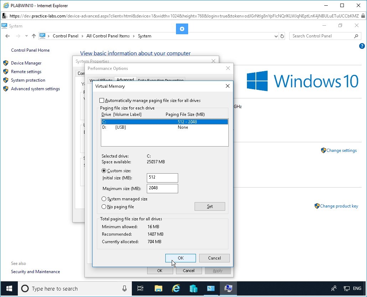This screenshot has height=297, width=367.
Task: Open the recent locations dropdown arrow
Action: click(x=26, y=36)
